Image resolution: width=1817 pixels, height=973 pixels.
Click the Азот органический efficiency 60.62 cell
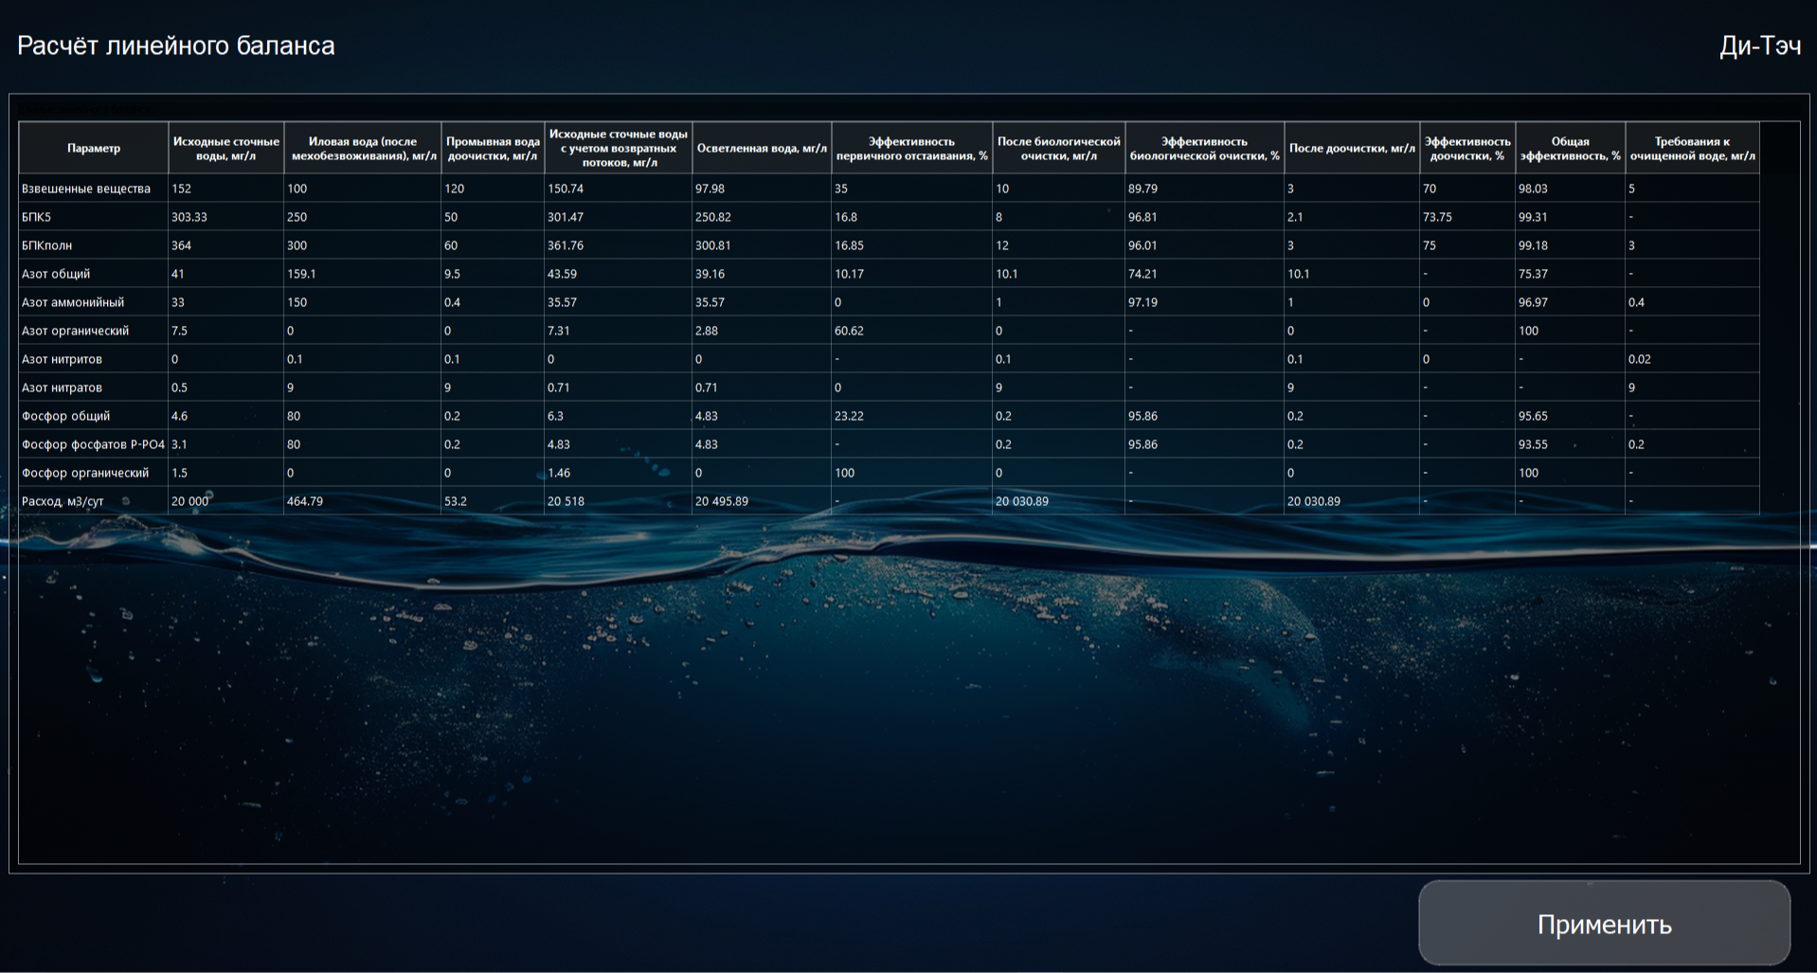(849, 331)
